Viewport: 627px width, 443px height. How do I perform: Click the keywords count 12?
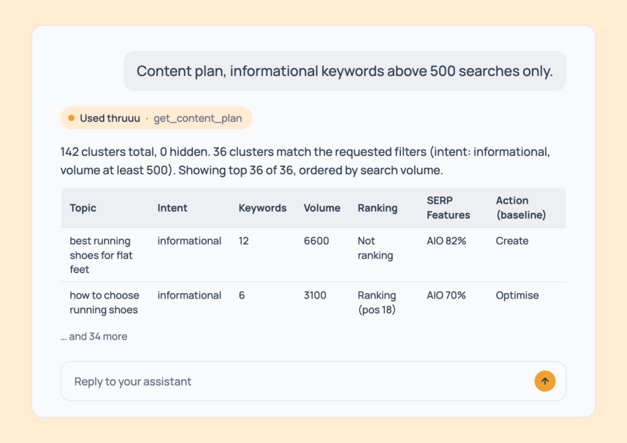244,241
